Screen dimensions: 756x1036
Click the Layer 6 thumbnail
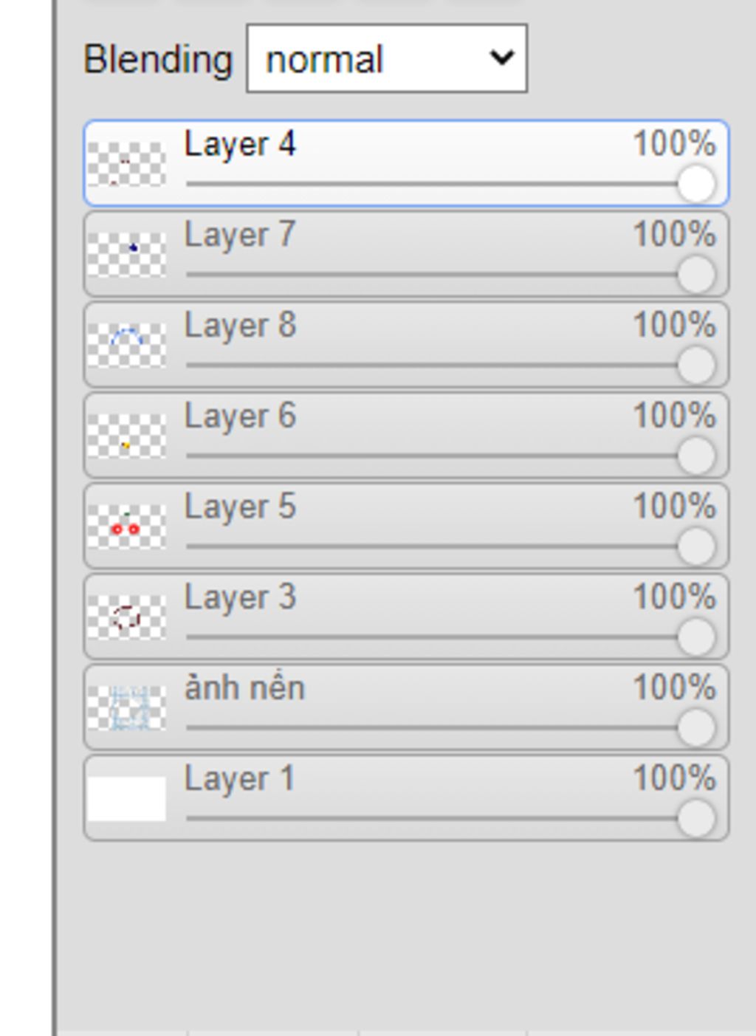pyautogui.click(x=126, y=436)
